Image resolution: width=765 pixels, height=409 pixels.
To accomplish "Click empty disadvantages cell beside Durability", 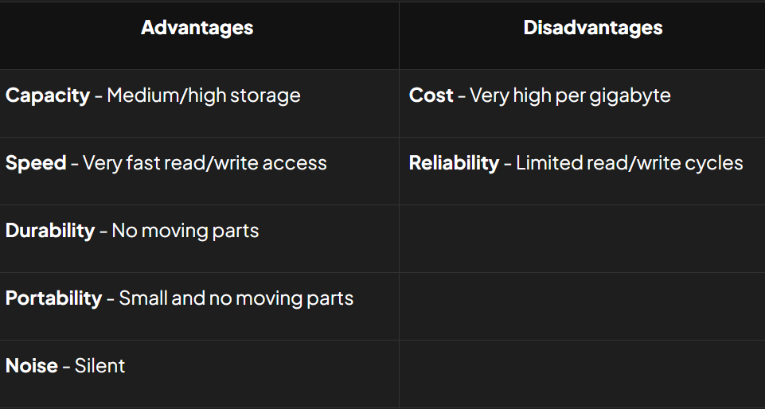I will click(x=582, y=239).
